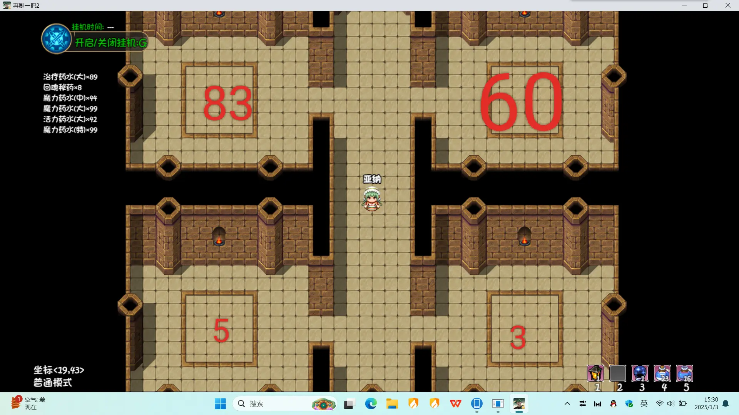Screen dimensions: 739x415
Task: Switch input method via 英 indicator
Action: pos(644,403)
